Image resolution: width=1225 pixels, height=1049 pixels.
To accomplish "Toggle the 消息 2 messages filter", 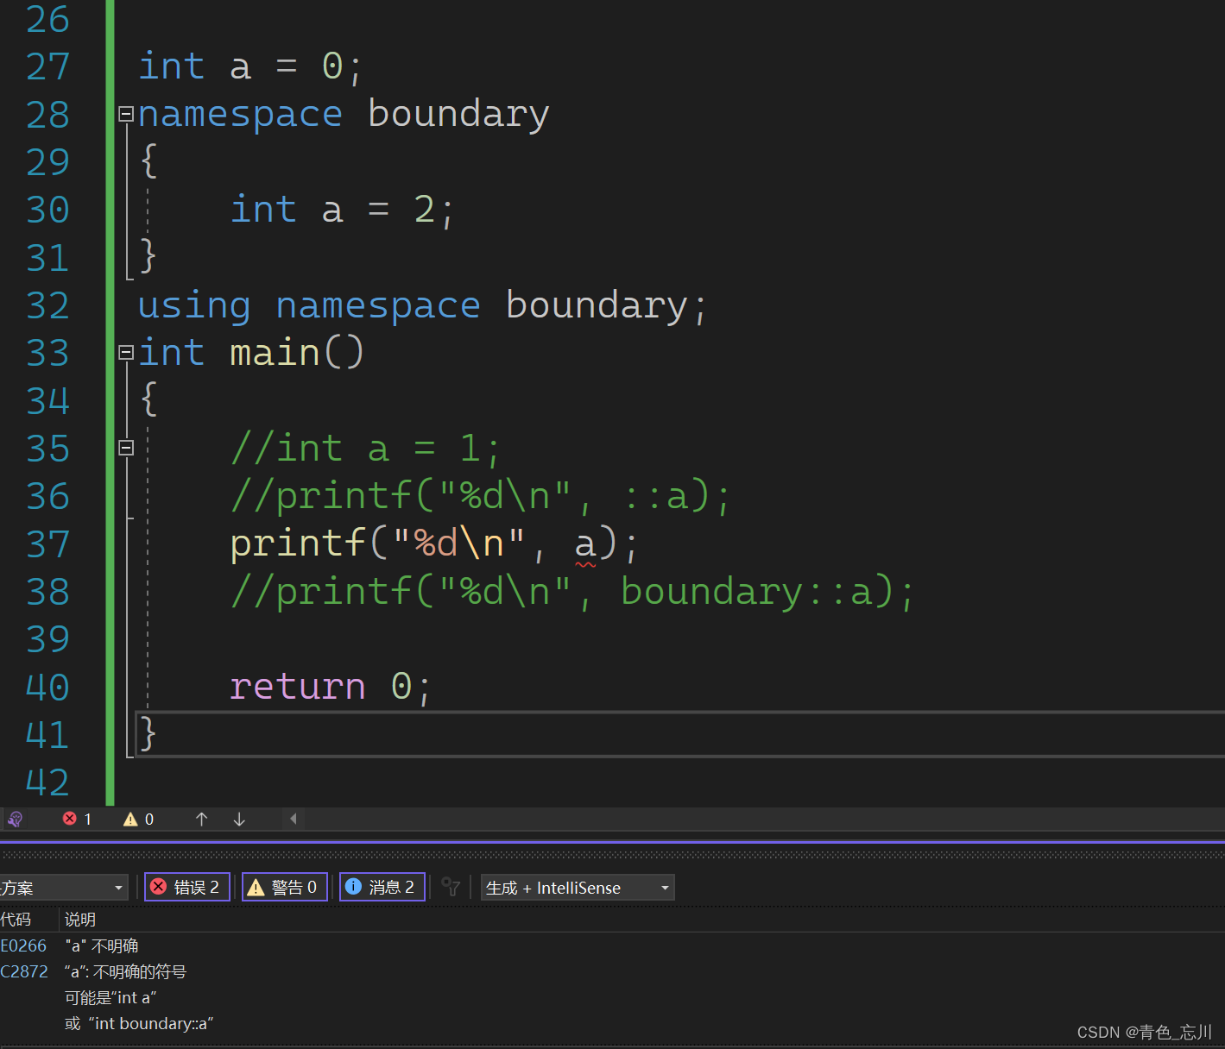I will coord(382,887).
